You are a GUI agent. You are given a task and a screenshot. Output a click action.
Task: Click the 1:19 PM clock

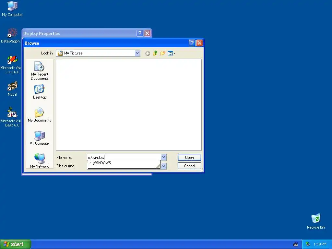(320, 244)
